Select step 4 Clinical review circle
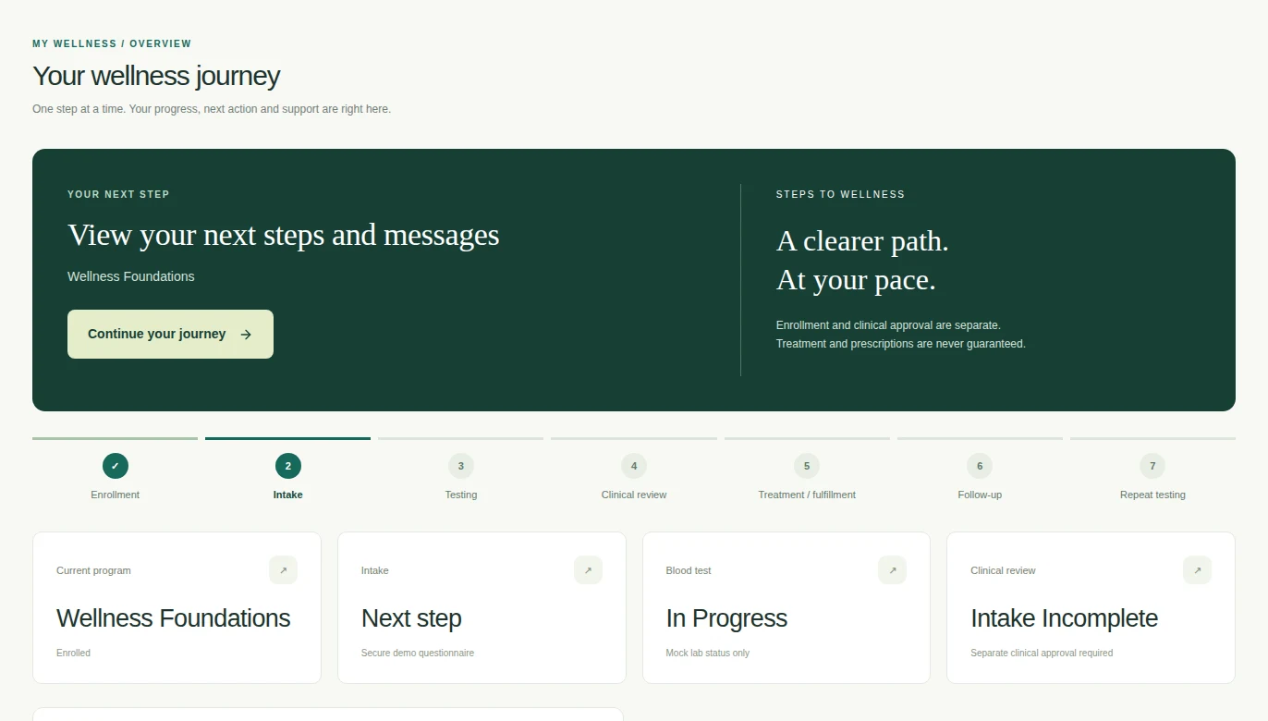 tap(634, 466)
